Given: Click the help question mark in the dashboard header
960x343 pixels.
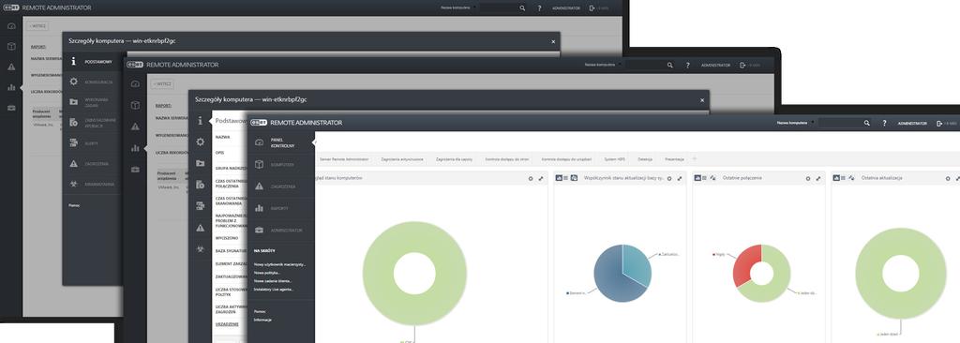Looking at the screenshot, I should [x=885, y=123].
